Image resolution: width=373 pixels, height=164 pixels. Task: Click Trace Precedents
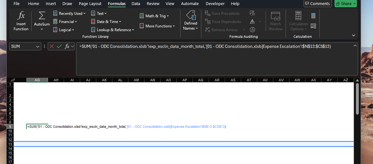coord(222,14)
